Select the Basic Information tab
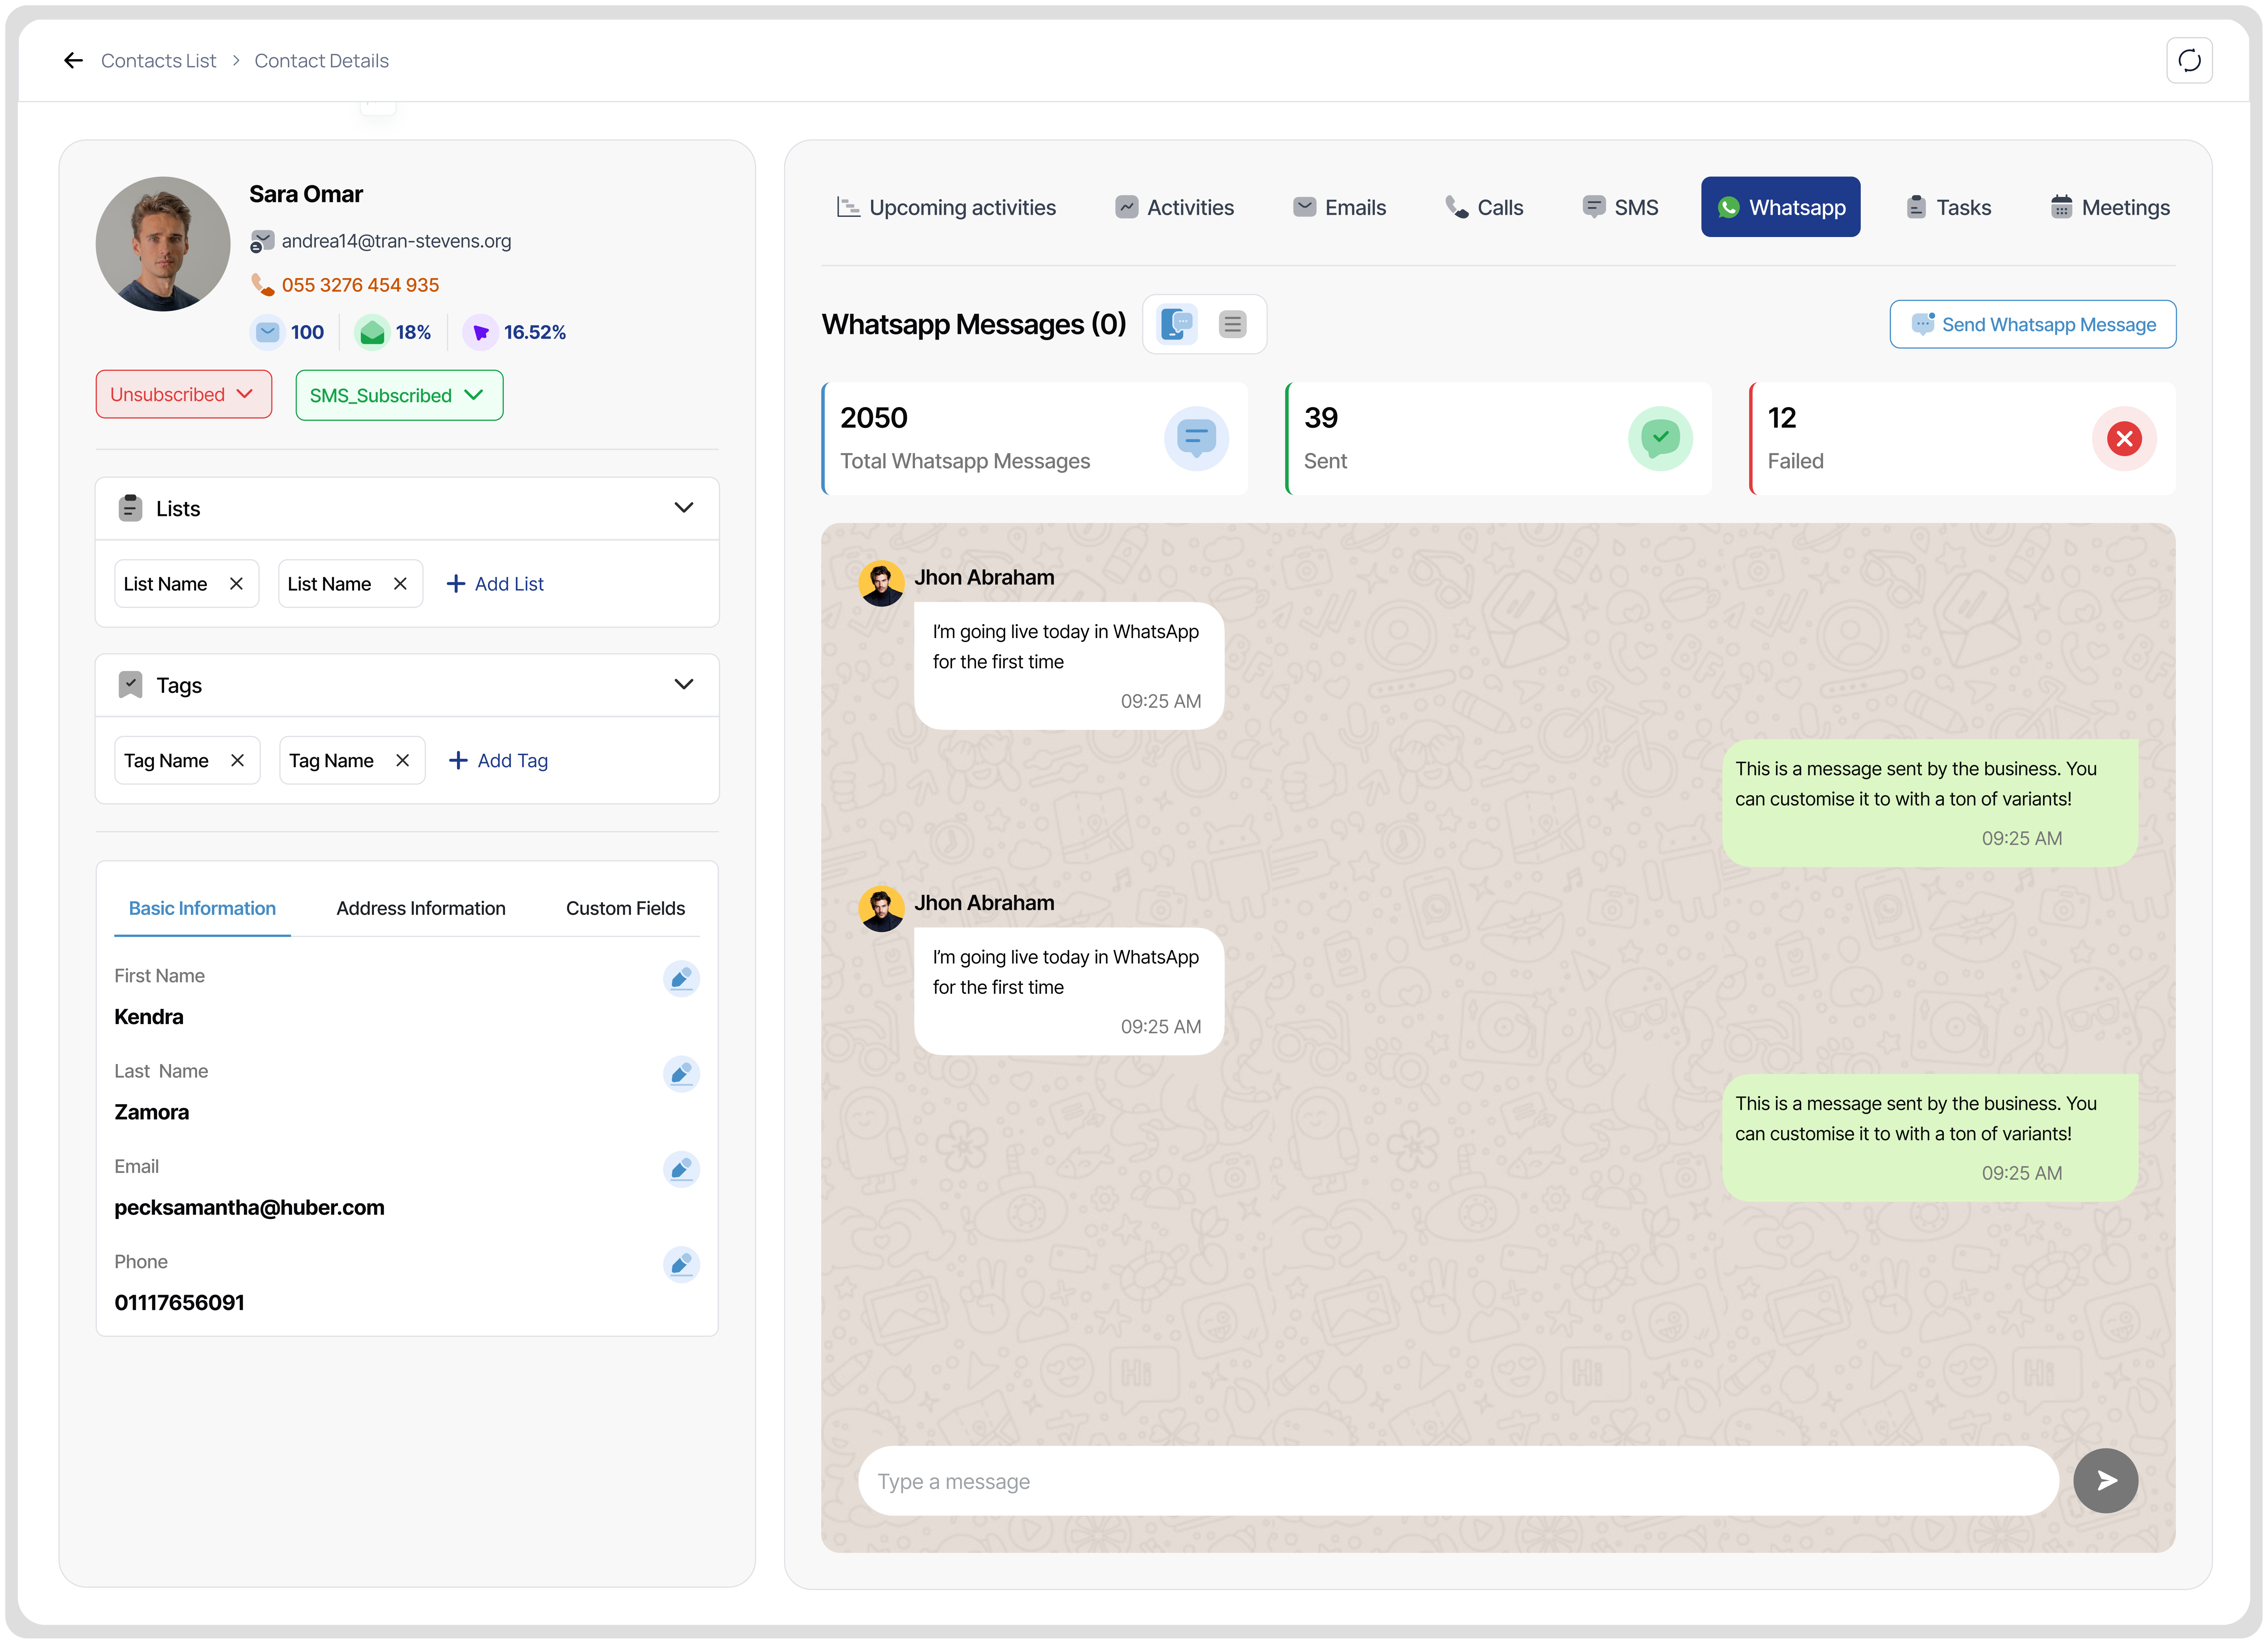This screenshot has width=2268, height=1644. (202, 908)
